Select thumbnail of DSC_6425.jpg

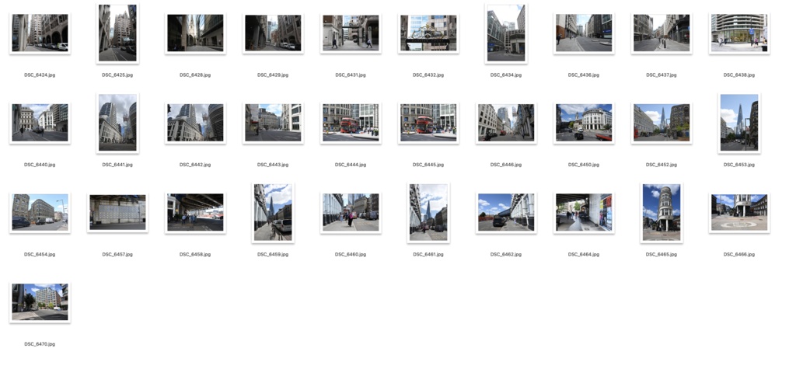(x=117, y=33)
